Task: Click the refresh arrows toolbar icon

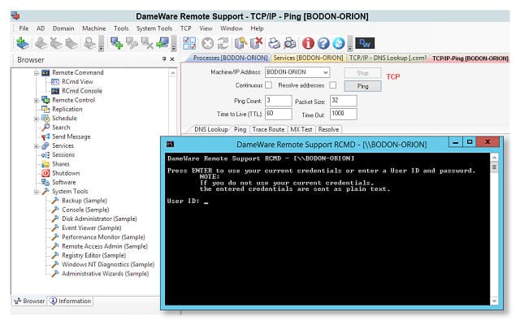Action: click(x=223, y=43)
